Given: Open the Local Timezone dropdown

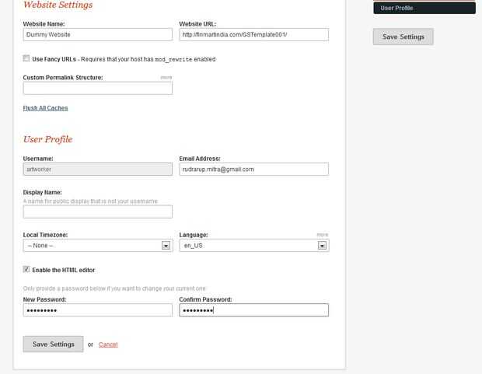Looking at the screenshot, I should (98, 246).
